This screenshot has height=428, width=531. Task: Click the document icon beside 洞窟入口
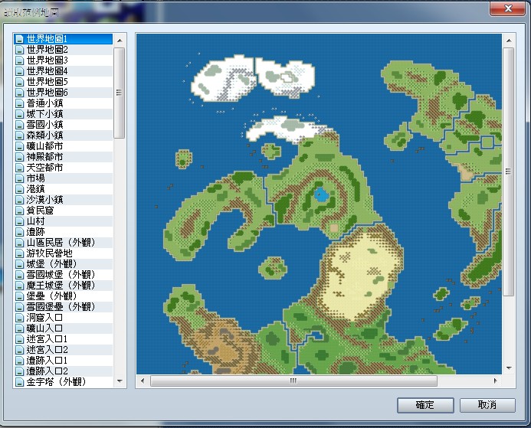(20, 318)
